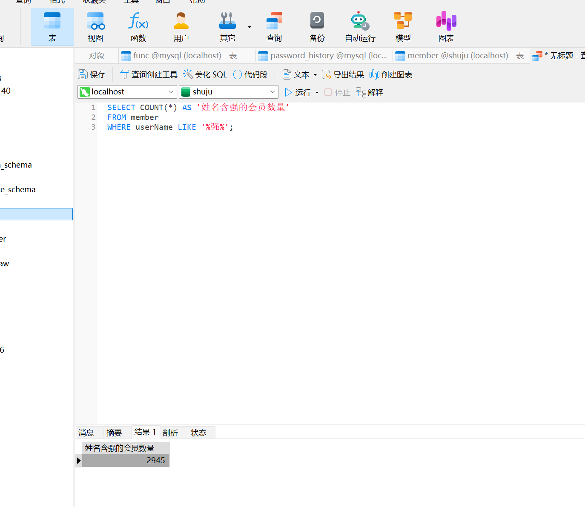Switch to the 消息 result tab
This screenshot has height=507, width=585.
86,433
